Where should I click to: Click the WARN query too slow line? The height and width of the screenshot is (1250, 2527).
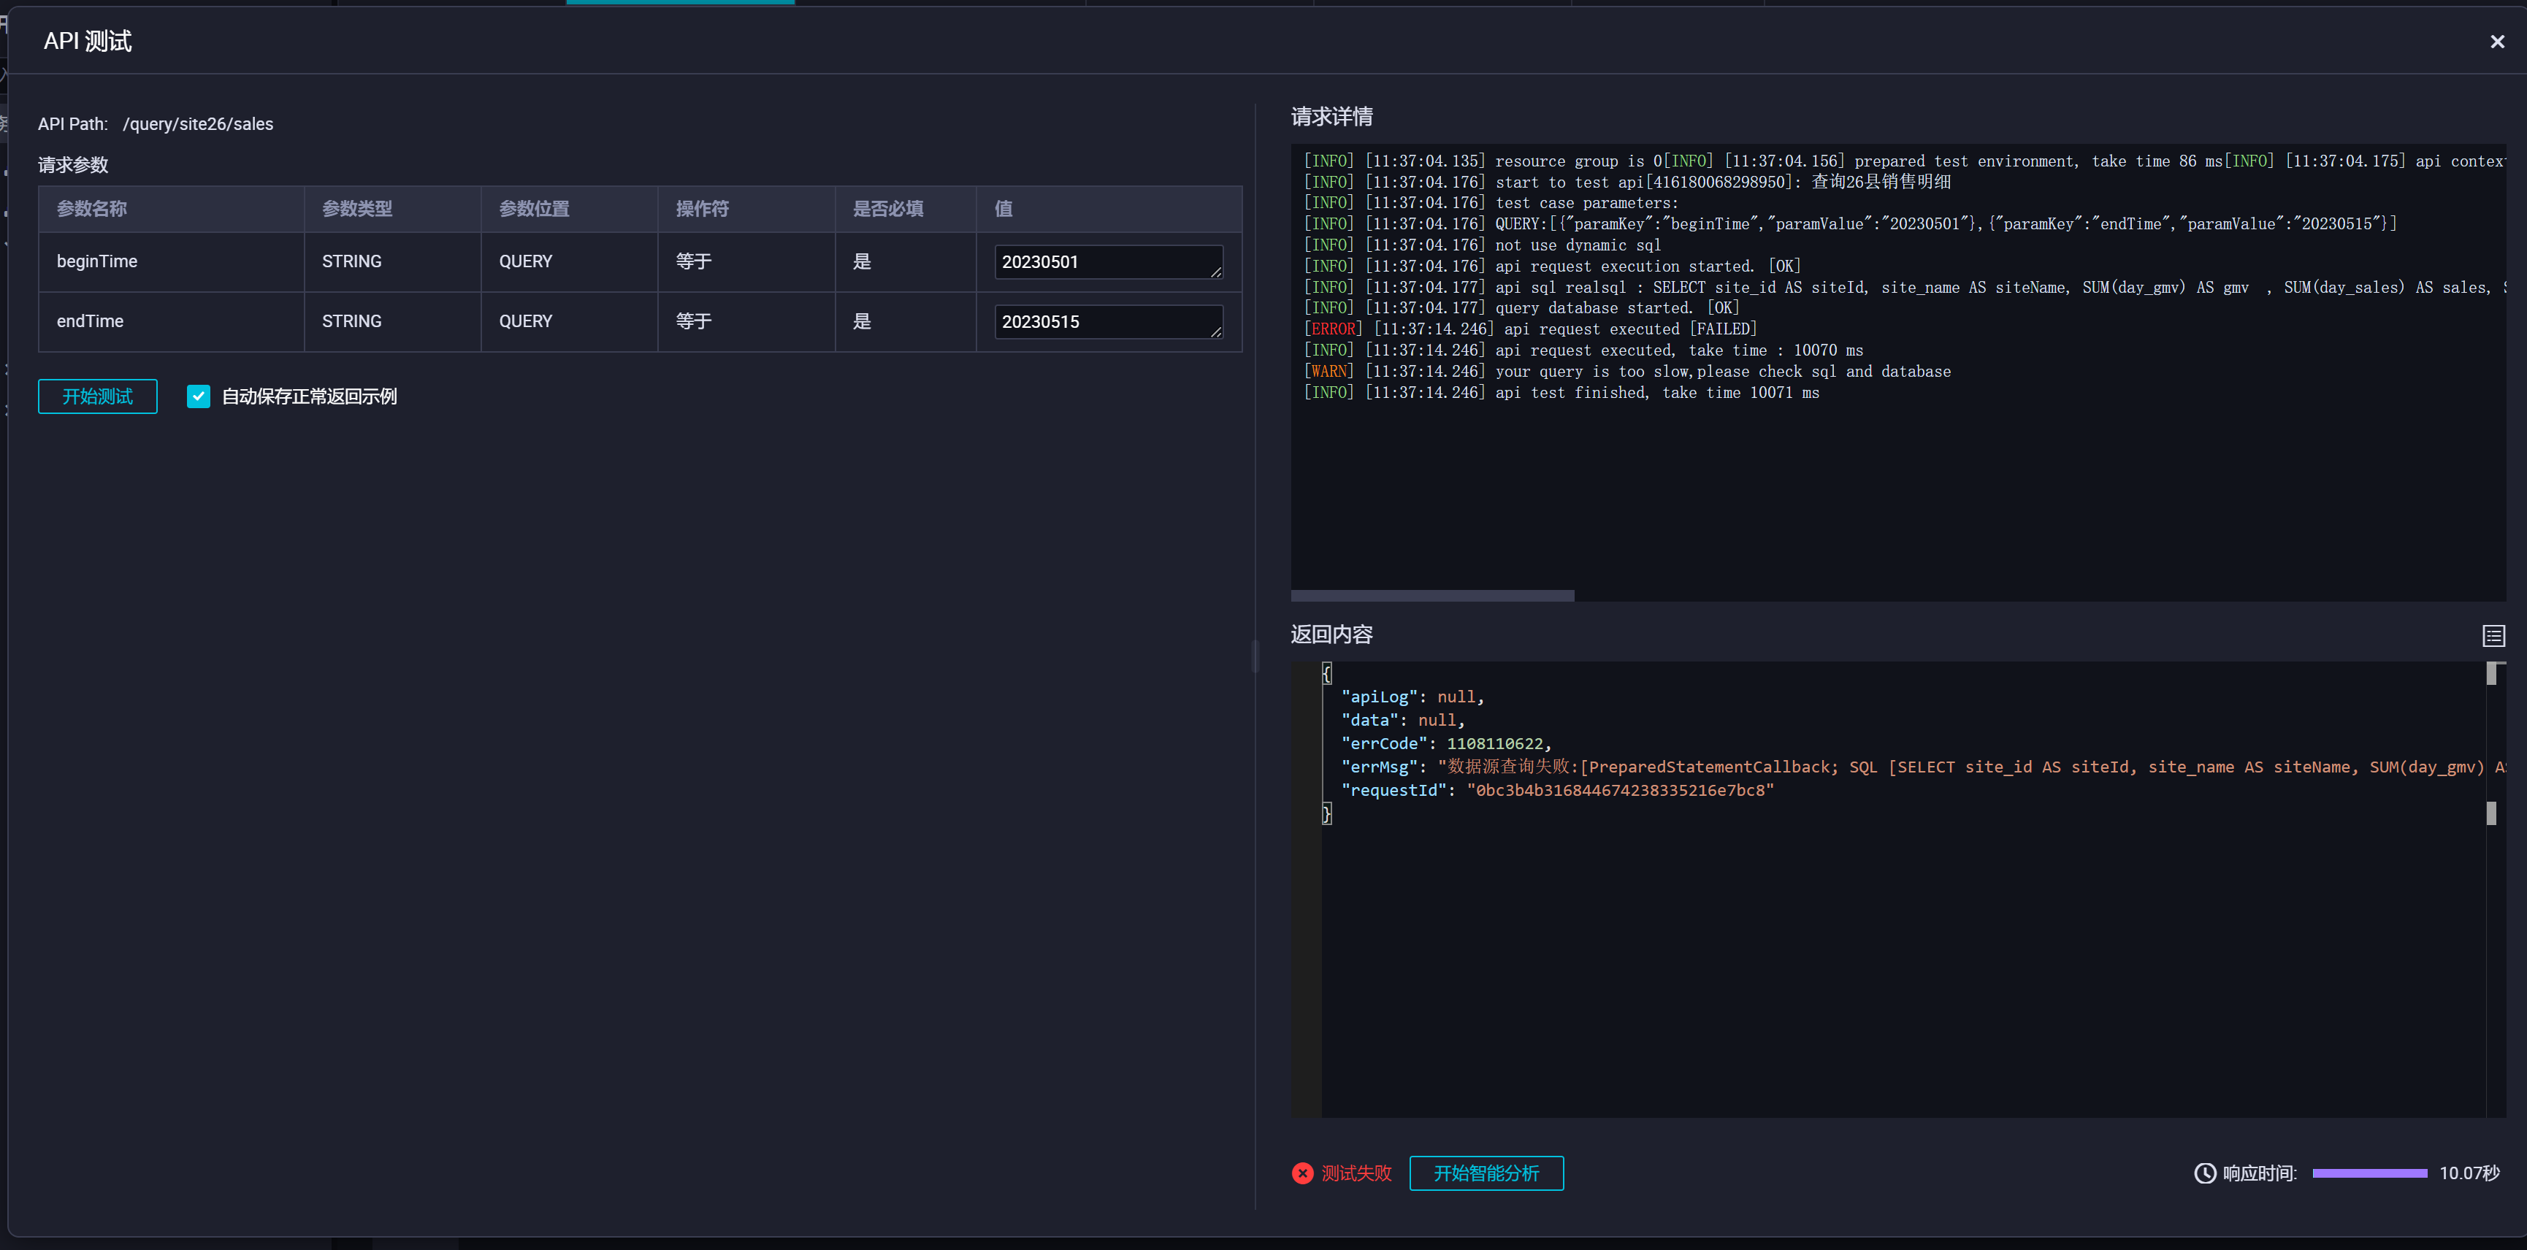pos(1626,371)
